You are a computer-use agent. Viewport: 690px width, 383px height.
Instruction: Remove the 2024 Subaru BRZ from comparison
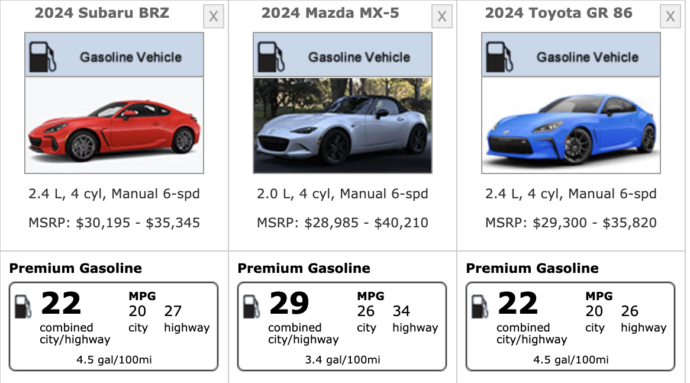pyautogui.click(x=213, y=17)
